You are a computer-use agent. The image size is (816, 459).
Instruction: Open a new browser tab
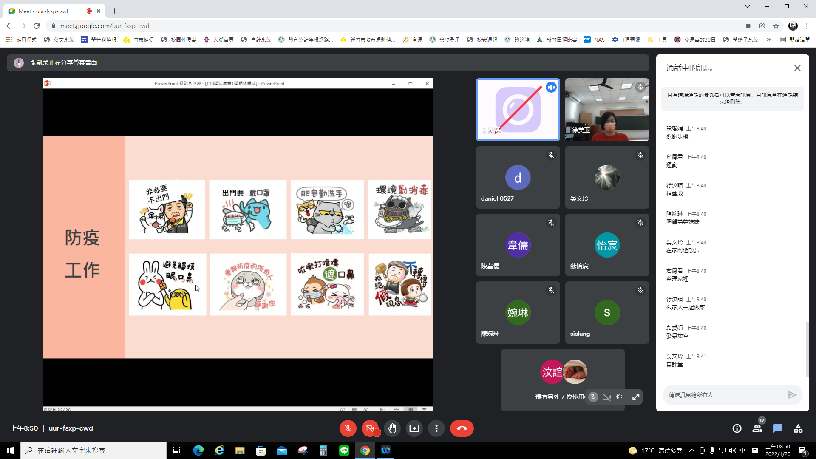point(115,11)
